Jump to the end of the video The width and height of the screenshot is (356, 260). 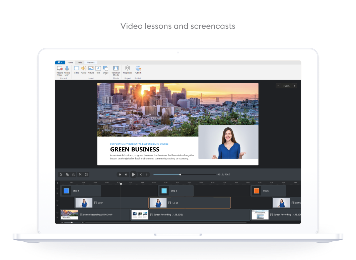pos(126,174)
